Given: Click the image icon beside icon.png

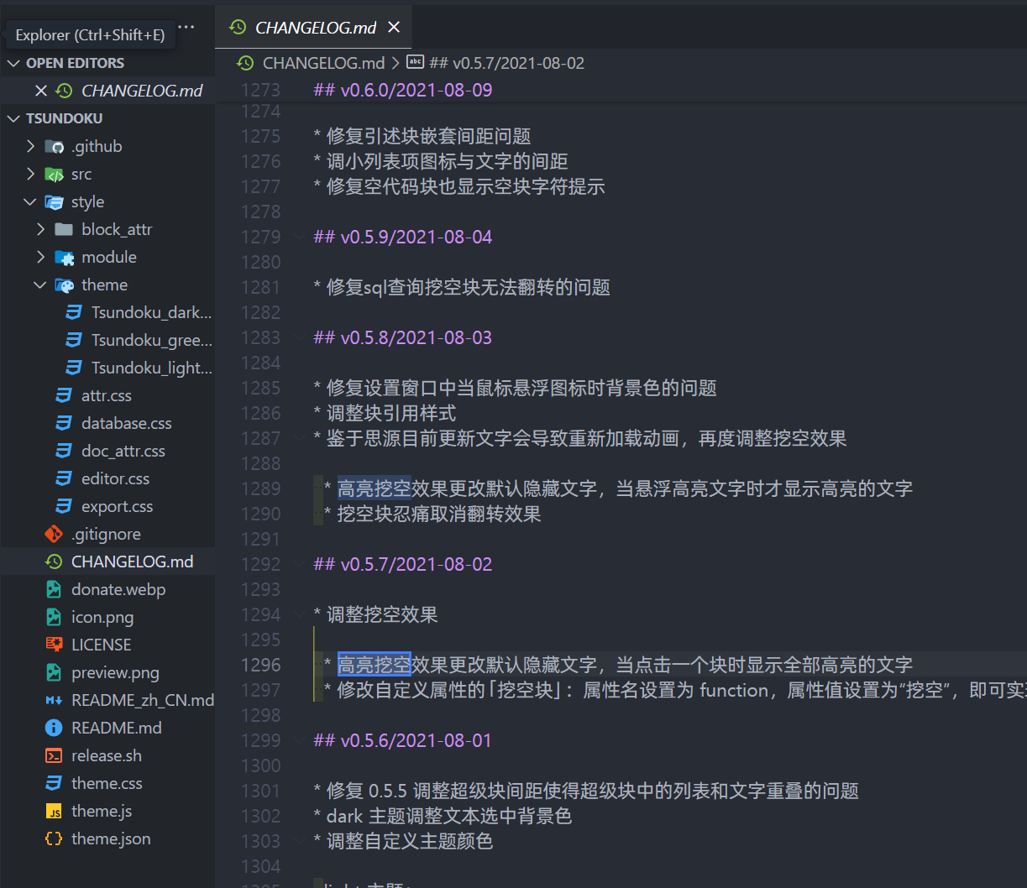Looking at the screenshot, I should pyautogui.click(x=54, y=617).
